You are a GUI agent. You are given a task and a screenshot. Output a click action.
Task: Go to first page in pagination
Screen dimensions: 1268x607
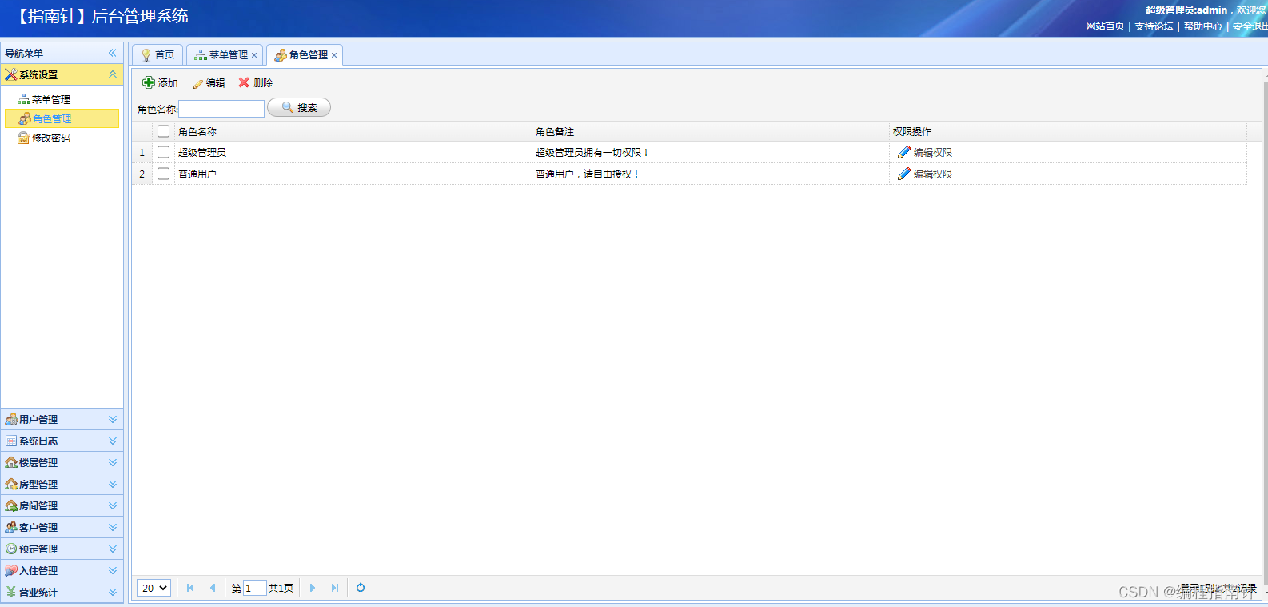click(x=190, y=588)
